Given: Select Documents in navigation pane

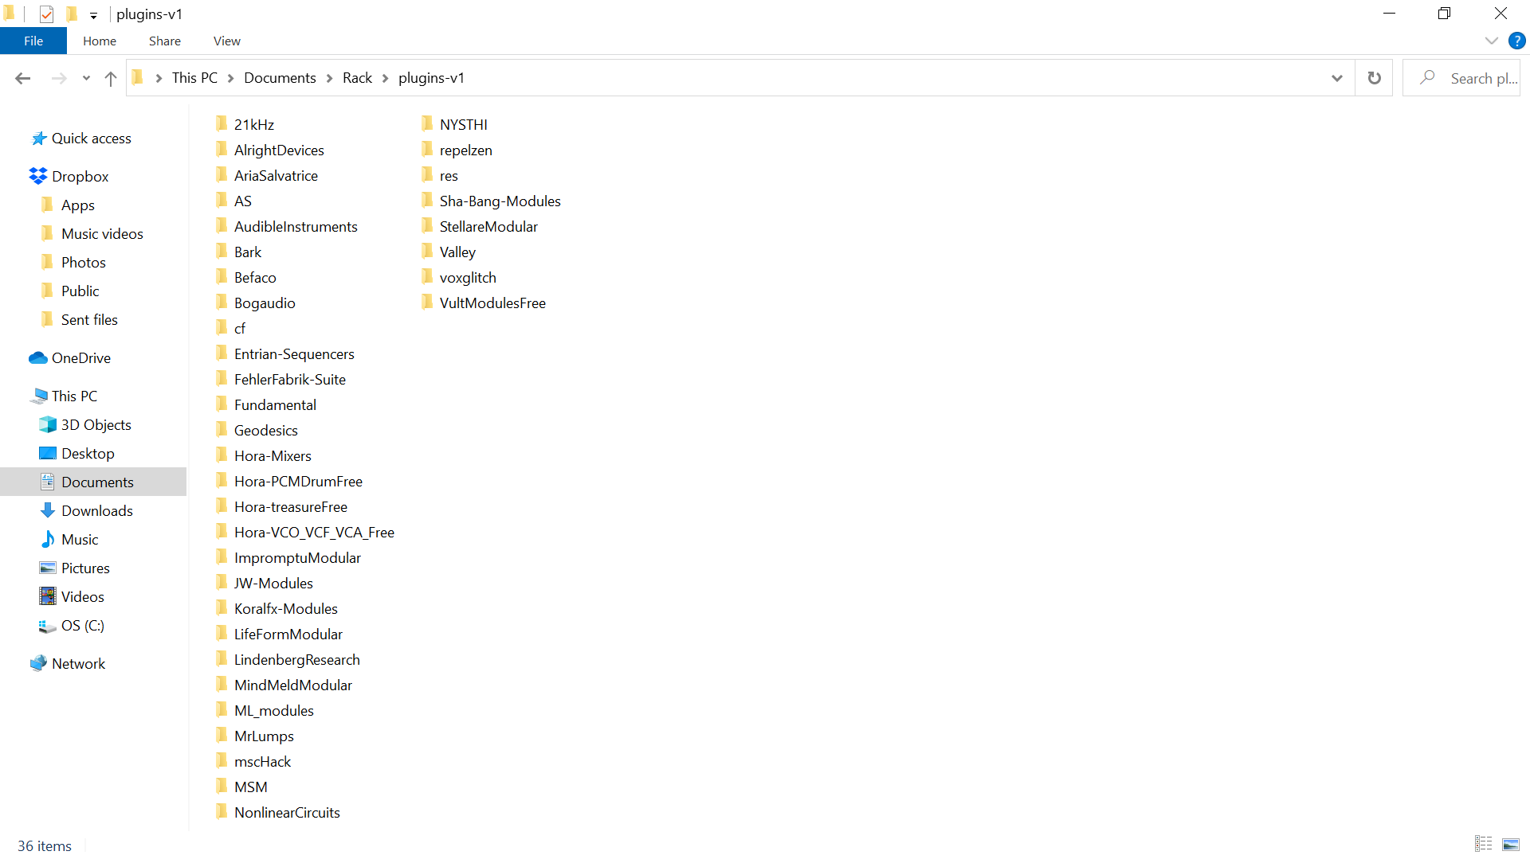Looking at the screenshot, I should [x=93, y=482].
